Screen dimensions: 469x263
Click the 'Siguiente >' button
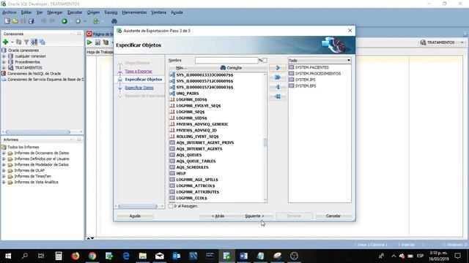254,216
